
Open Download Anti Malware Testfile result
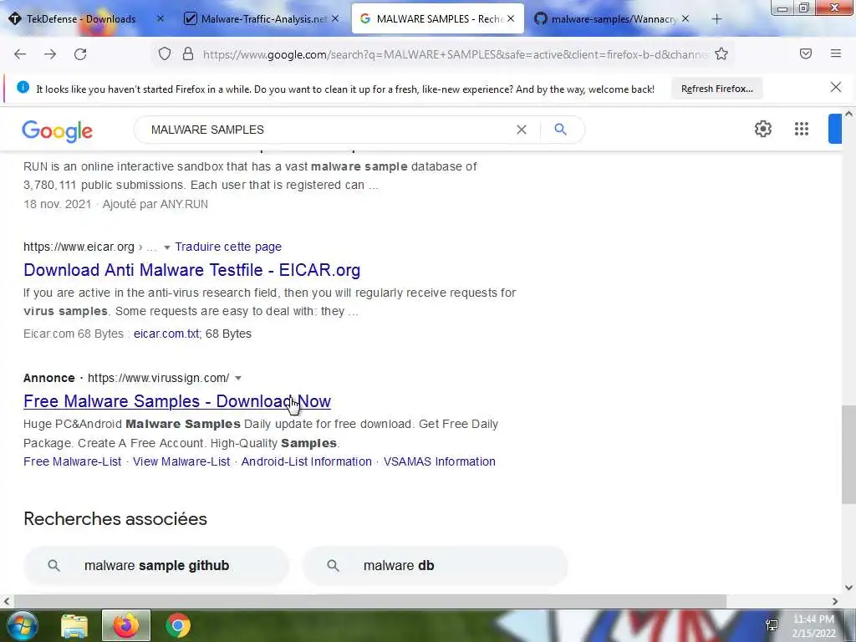pos(191,270)
